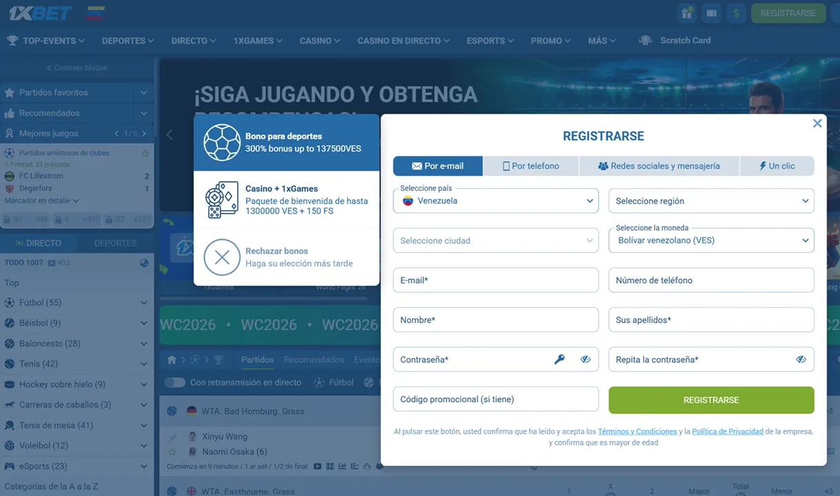840x496 pixels.
Task: Click the Tenis ball icon in sidebar
Action: (x=10, y=364)
